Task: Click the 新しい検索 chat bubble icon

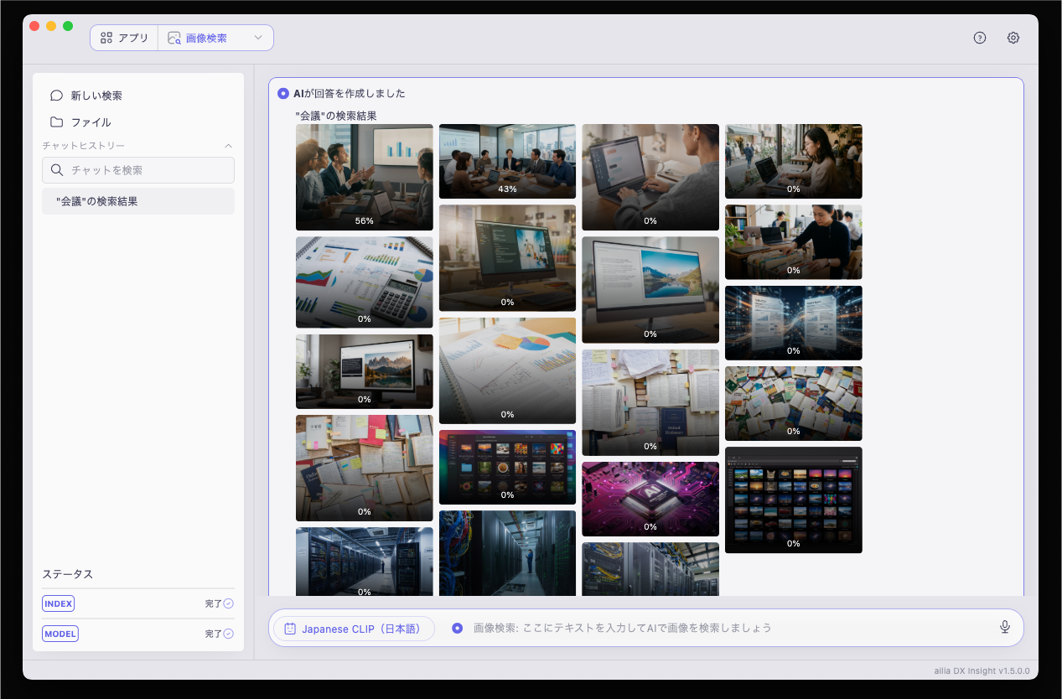Action: click(x=56, y=96)
